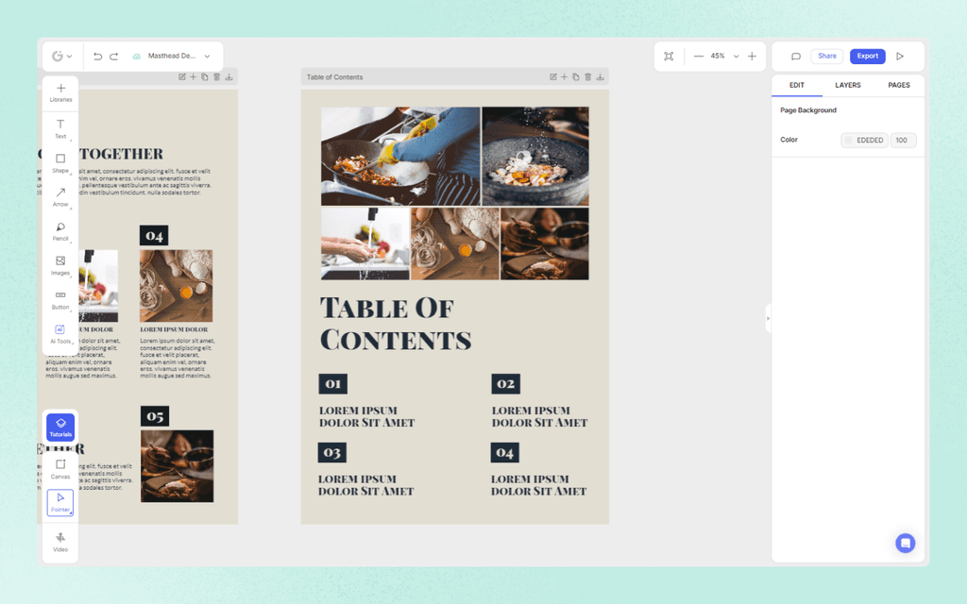This screenshot has width=967, height=604.
Task: Open the EDEDED background color swatch
Action: pyautogui.click(x=848, y=140)
